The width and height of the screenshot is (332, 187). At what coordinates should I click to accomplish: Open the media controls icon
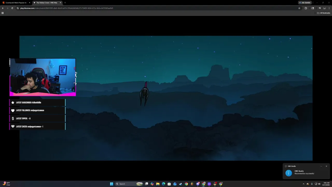pos(320,8)
